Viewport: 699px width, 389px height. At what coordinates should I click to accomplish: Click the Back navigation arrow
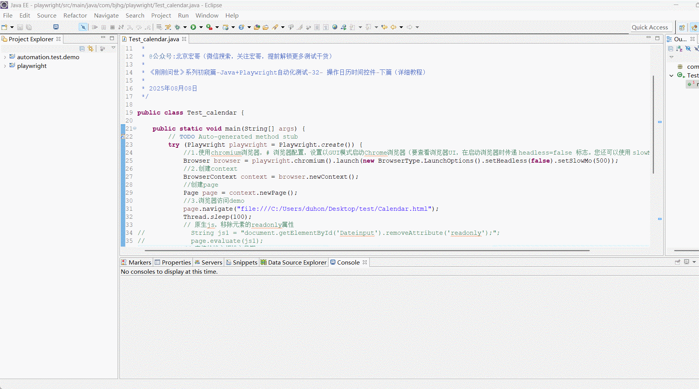click(393, 27)
